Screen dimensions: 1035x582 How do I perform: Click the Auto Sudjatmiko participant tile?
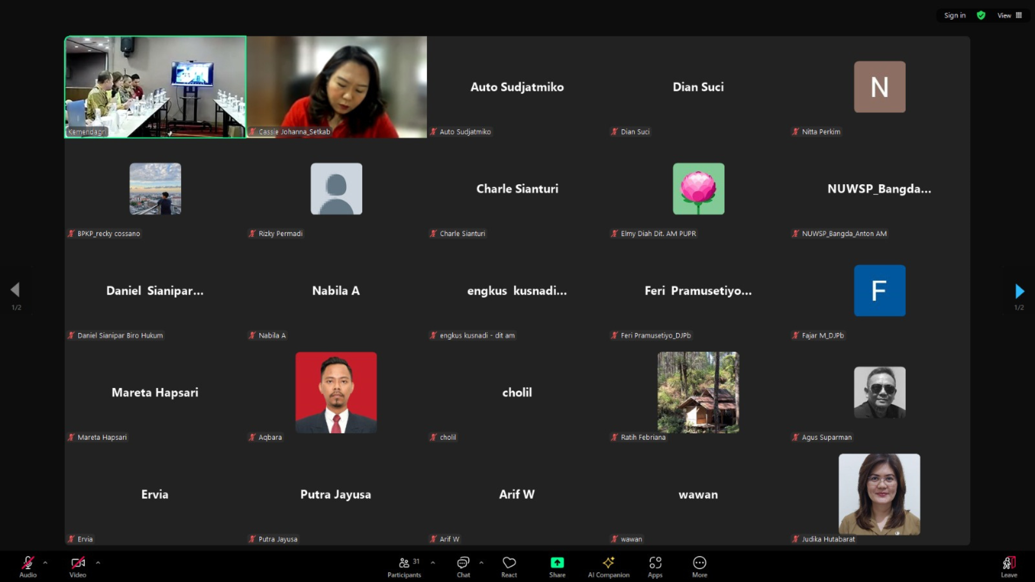[x=517, y=87]
